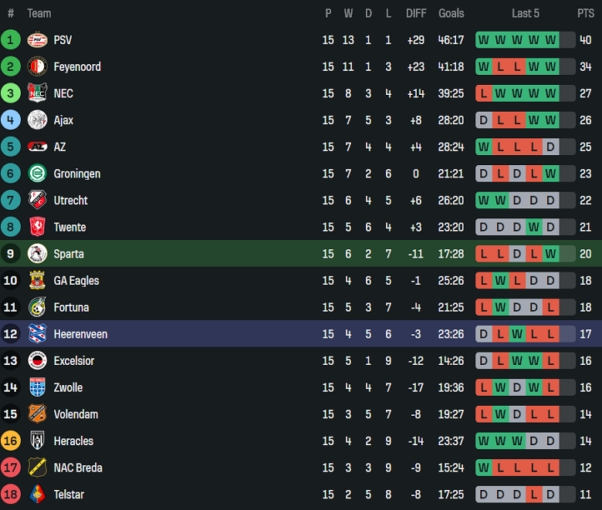
Task: Open the Sparta team name link
Action: [69, 254]
